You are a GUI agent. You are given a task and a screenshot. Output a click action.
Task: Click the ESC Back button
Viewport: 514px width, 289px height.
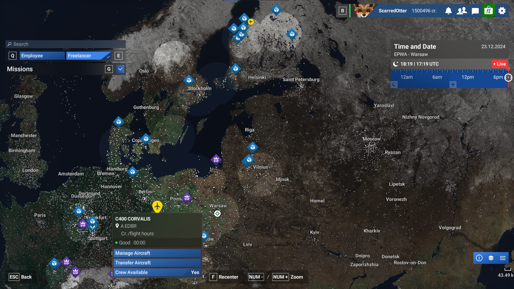coord(20,277)
